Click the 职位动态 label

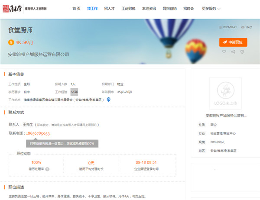point(23,153)
